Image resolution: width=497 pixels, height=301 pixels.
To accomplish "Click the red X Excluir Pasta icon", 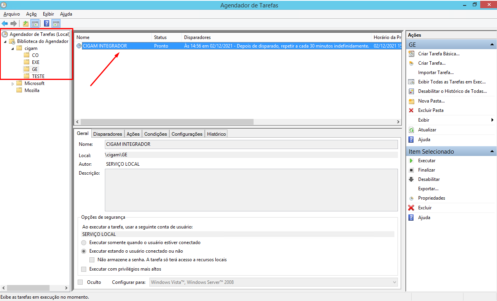I will [411, 110].
